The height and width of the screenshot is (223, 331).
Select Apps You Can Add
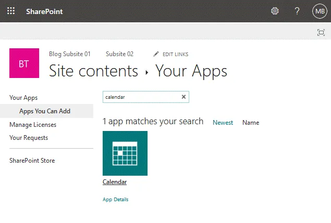(45, 111)
